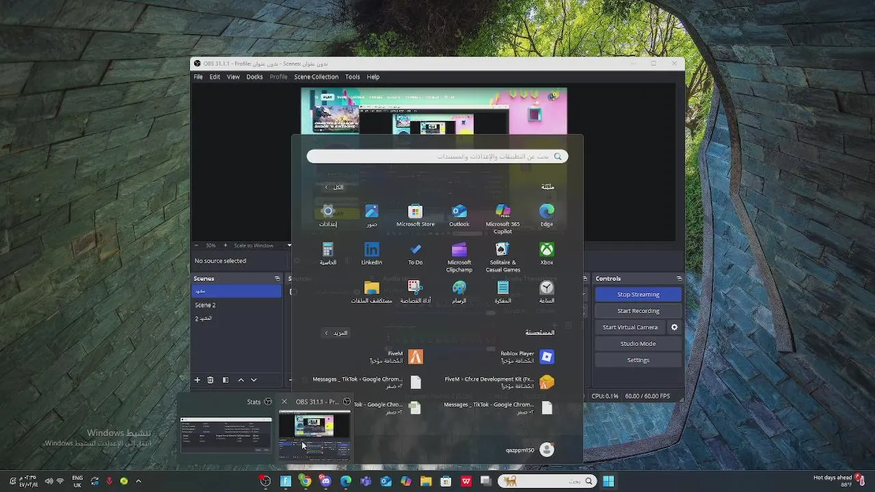The width and height of the screenshot is (875, 492).
Task: Select the highlighted مشهد scene
Action: 237,291
